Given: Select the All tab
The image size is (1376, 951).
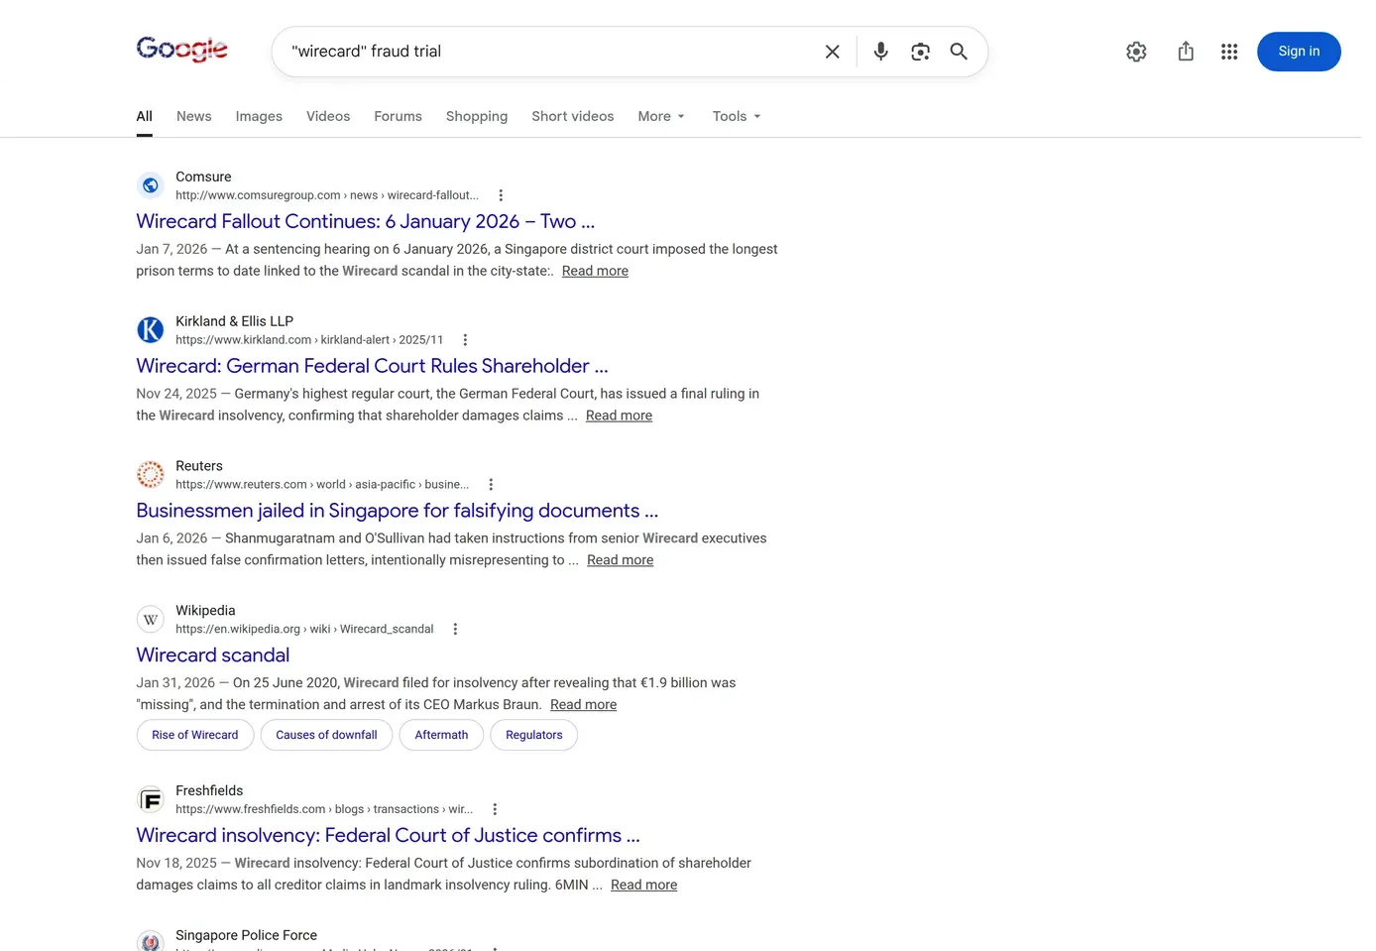Looking at the screenshot, I should click(144, 116).
